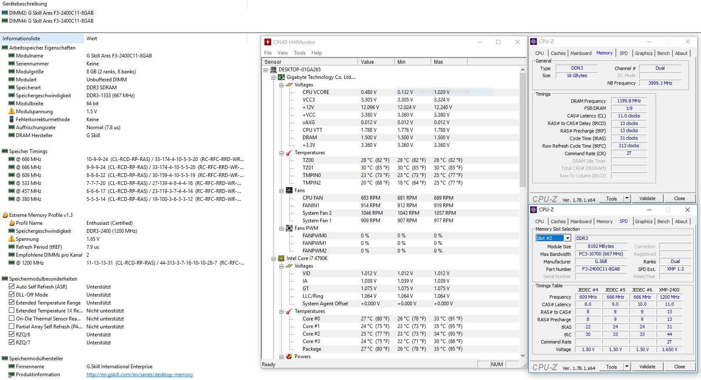Toggle RZQ/7 checkbox
The height and width of the screenshot is (380, 701).
pyautogui.click(x=12, y=343)
